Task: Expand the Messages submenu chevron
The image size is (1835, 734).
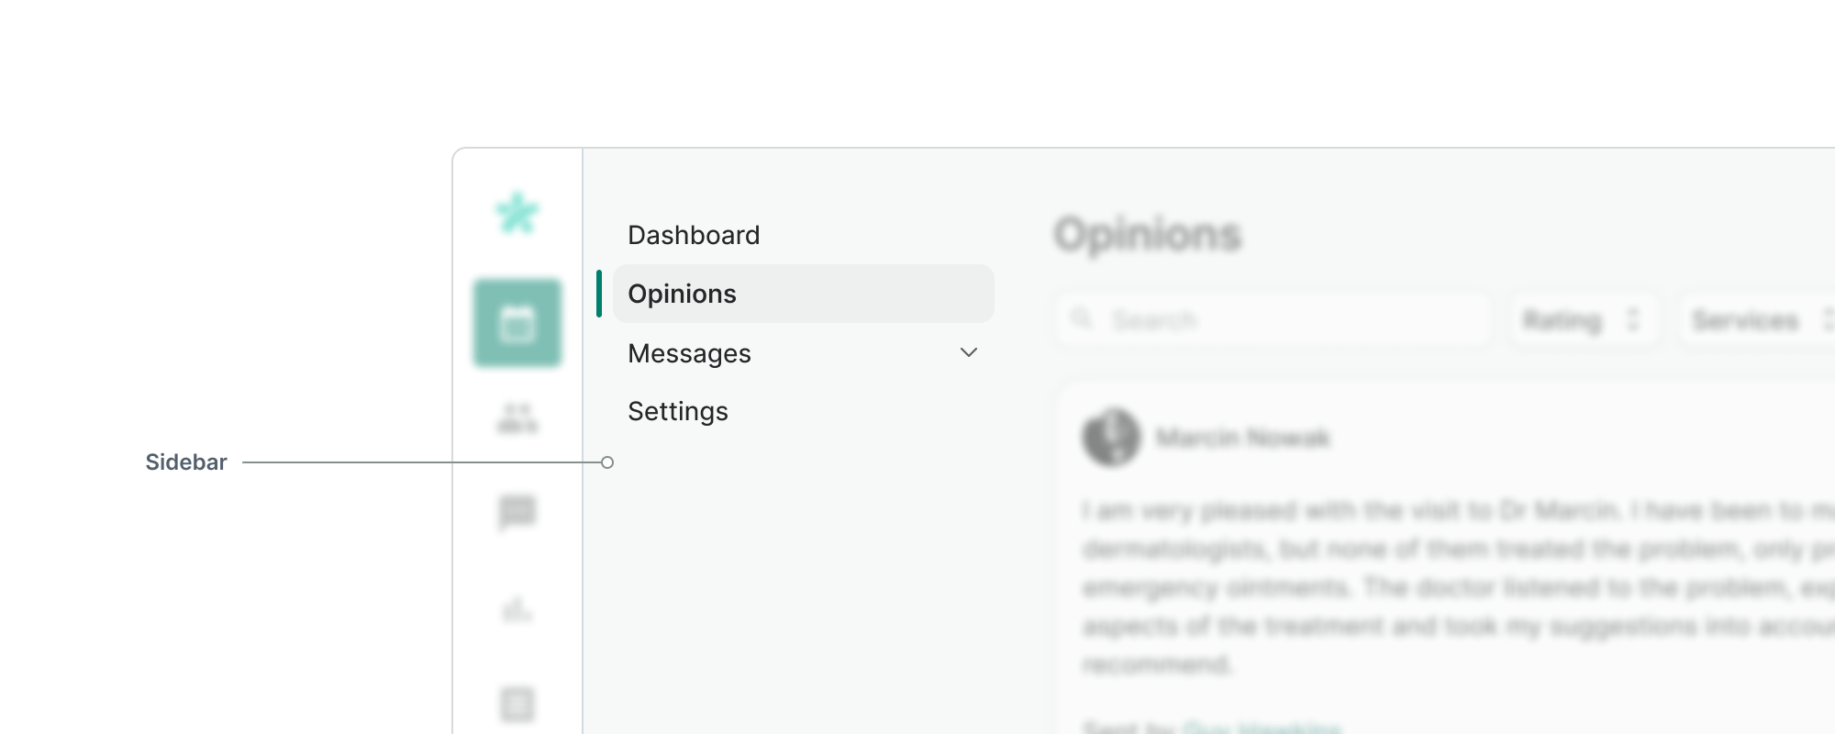Action: 969,352
